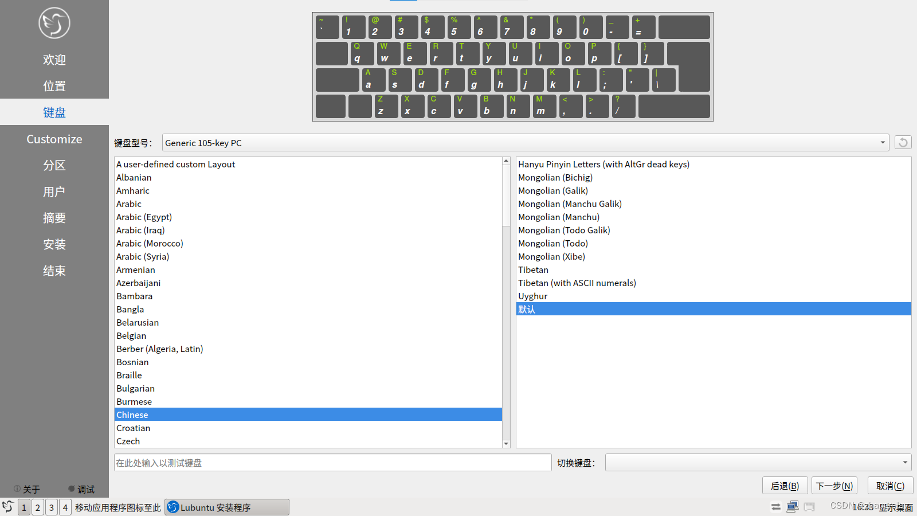Select Tibetan (with ASCII numerals) variant
Screen dimensions: 917x516
tap(714, 283)
